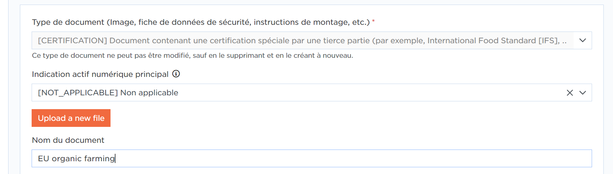
Task: Place cursor in the EU organic farming text
Action: pos(76,158)
